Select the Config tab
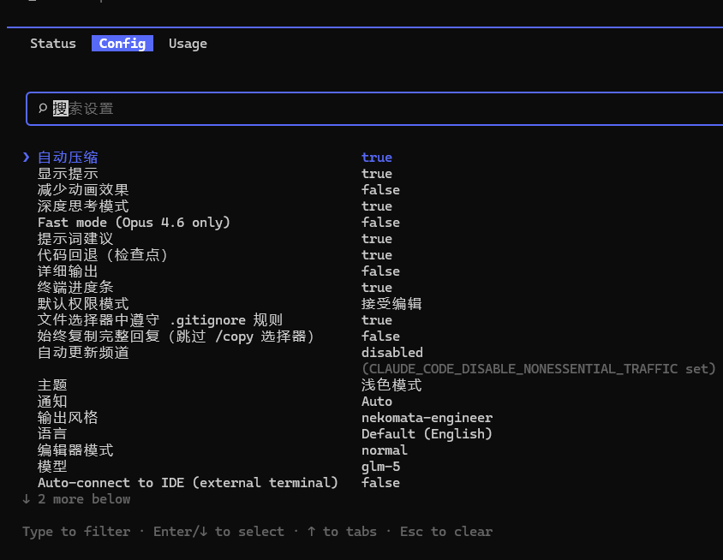 [x=122, y=44]
